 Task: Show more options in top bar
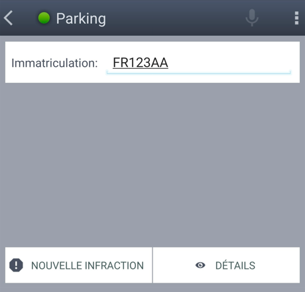pyautogui.click(x=296, y=18)
